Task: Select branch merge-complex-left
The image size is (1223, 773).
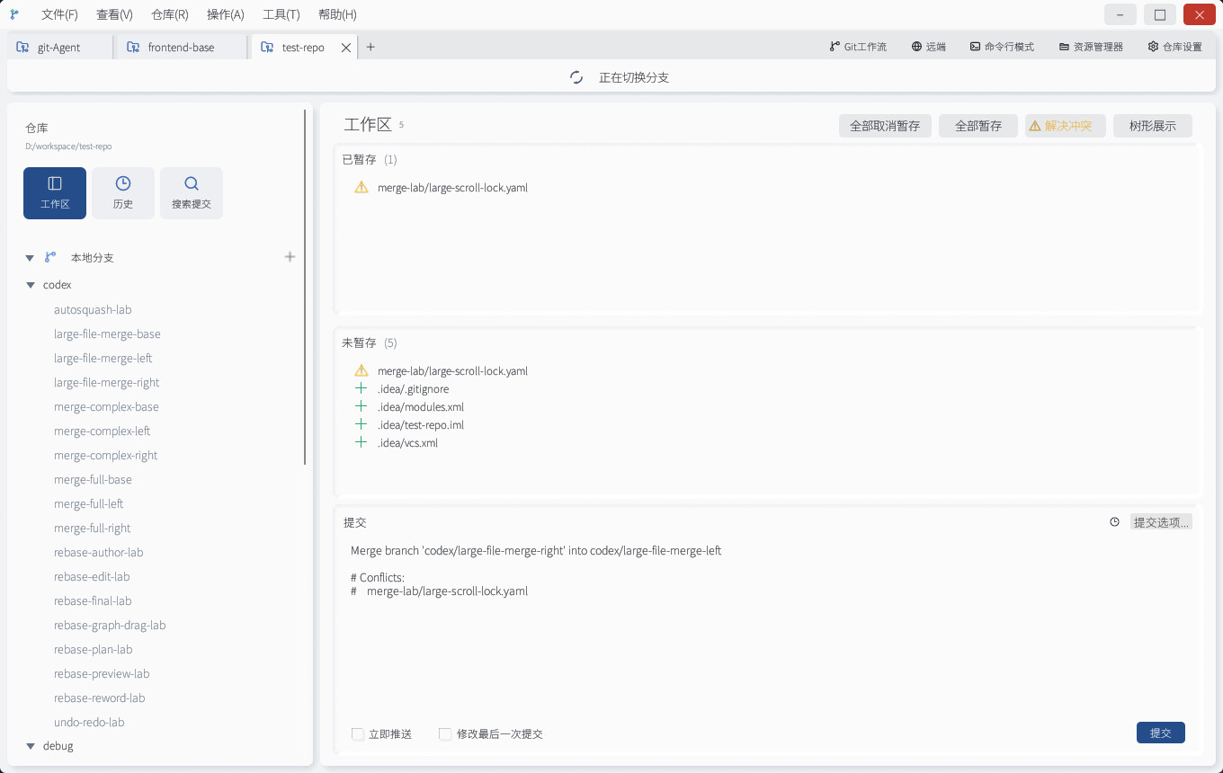Action: click(x=103, y=431)
